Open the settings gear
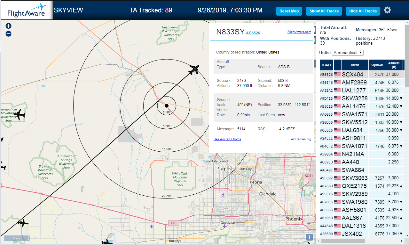Viewport: 409px width, 245px height. pyautogui.click(x=387, y=11)
